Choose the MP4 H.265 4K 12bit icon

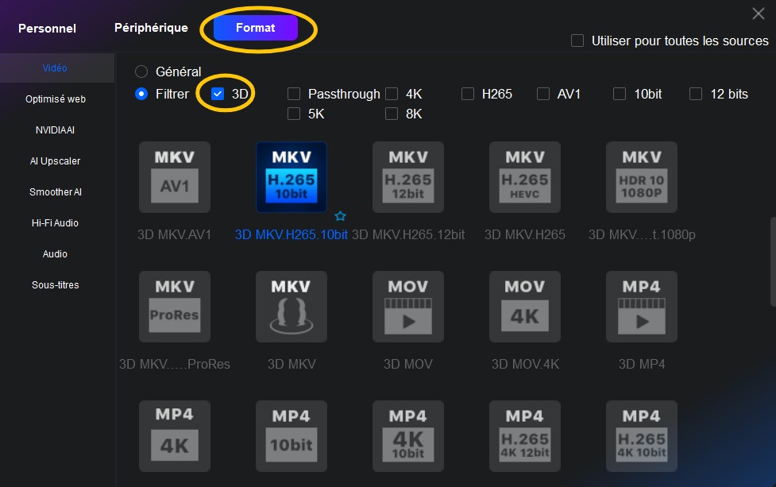[525, 436]
